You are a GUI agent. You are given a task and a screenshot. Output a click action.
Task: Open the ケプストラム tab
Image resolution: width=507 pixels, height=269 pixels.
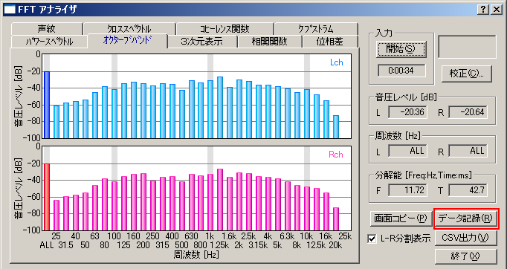[x=316, y=29]
